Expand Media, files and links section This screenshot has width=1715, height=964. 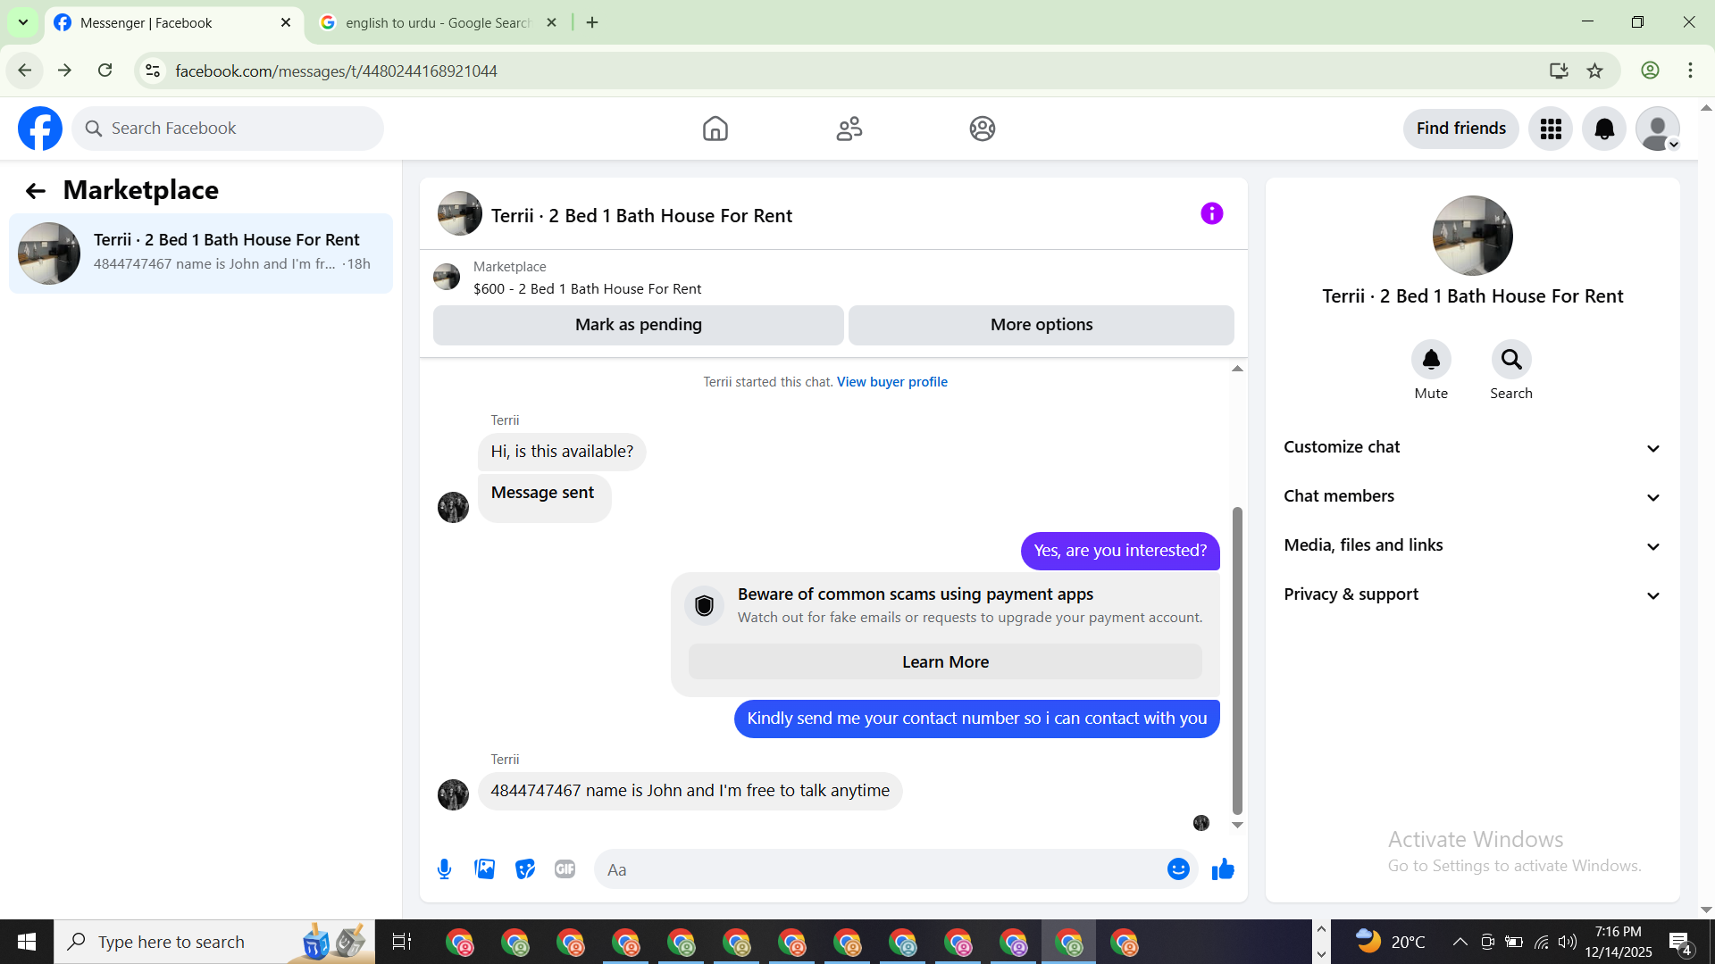pos(1472,545)
